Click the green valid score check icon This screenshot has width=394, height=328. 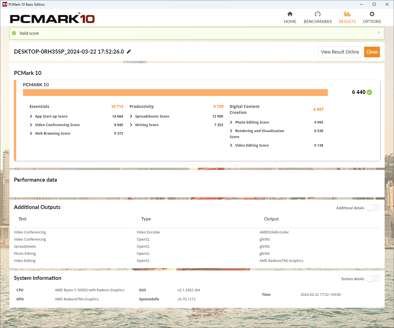click(x=14, y=33)
